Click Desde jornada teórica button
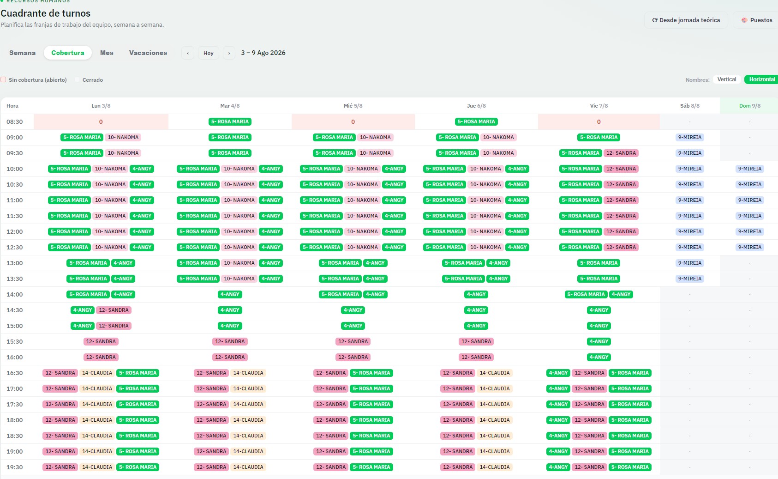 [x=686, y=20]
